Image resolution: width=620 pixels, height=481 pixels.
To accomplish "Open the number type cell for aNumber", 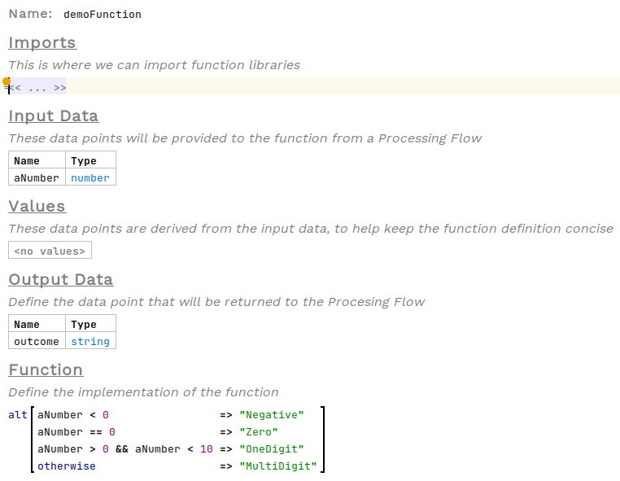I will (x=90, y=177).
